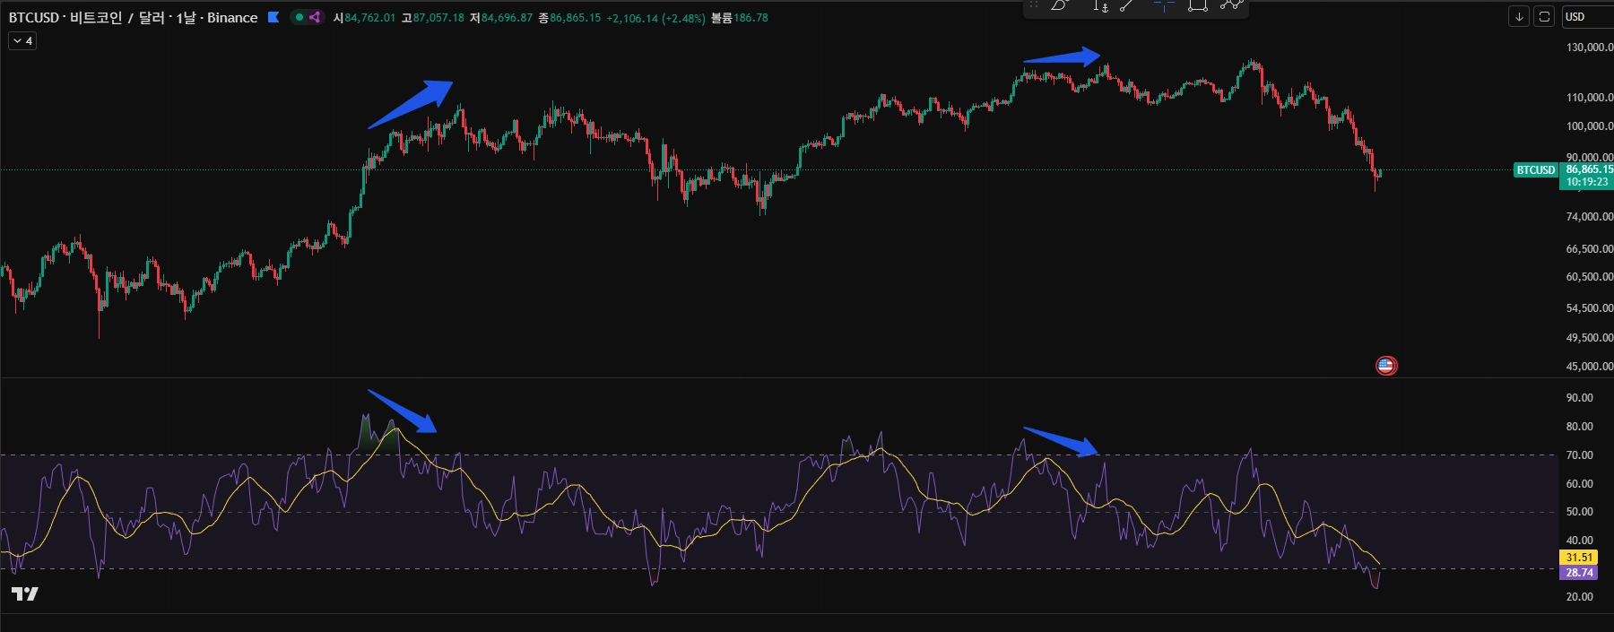The image size is (1614, 632).
Task: Click the 50.00 RSI axis label
Action: pyautogui.click(x=1579, y=512)
